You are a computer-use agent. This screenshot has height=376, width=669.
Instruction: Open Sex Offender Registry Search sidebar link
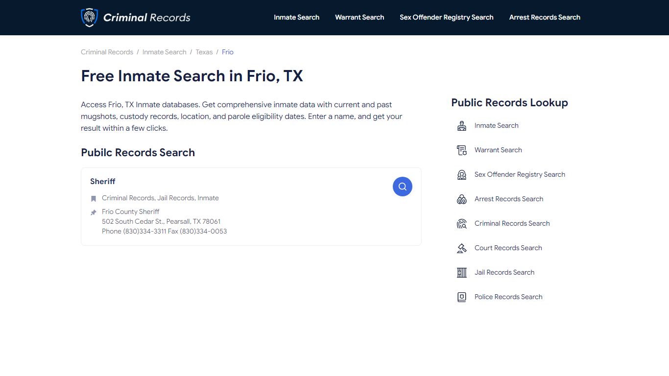click(520, 174)
